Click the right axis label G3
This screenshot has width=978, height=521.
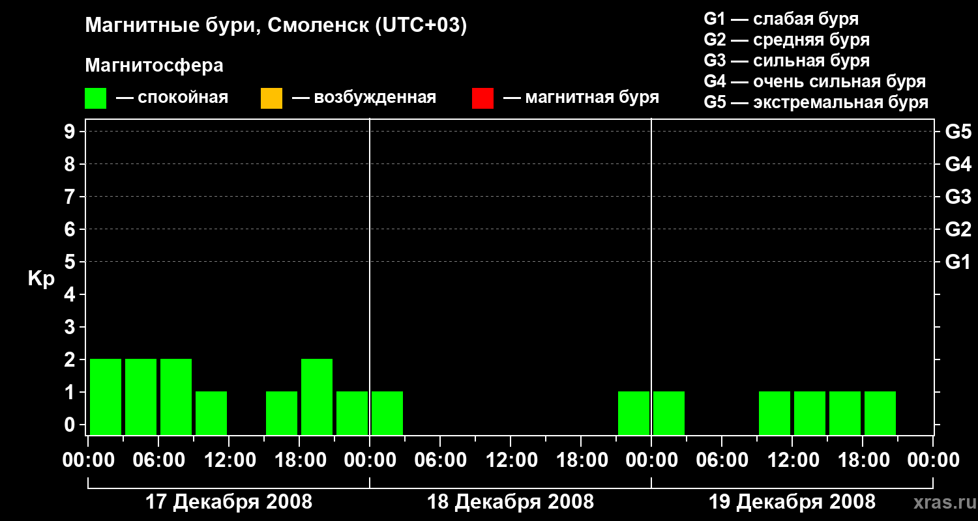(958, 197)
